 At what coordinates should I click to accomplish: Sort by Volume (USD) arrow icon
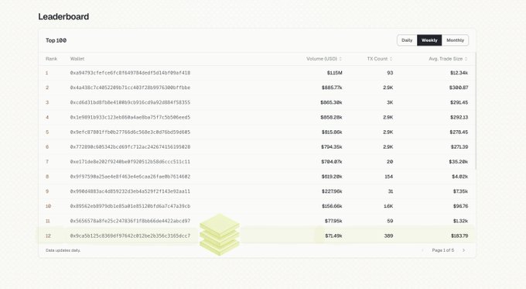[340, 59]
